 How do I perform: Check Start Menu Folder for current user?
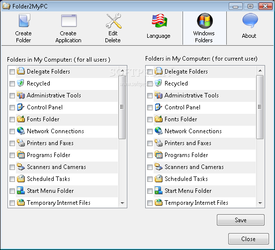click(x=150, y=191)
